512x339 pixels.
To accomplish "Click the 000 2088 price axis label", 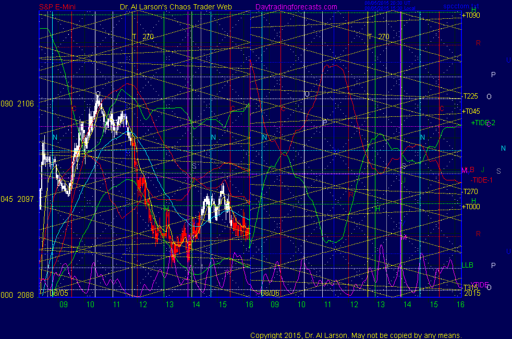I will [x=17, y=295].
